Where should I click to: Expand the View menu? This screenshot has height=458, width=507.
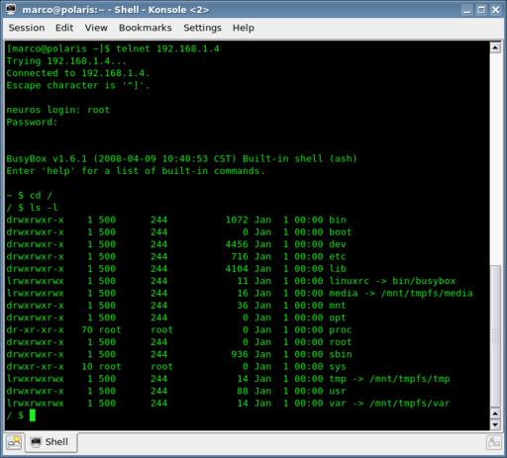96,28
